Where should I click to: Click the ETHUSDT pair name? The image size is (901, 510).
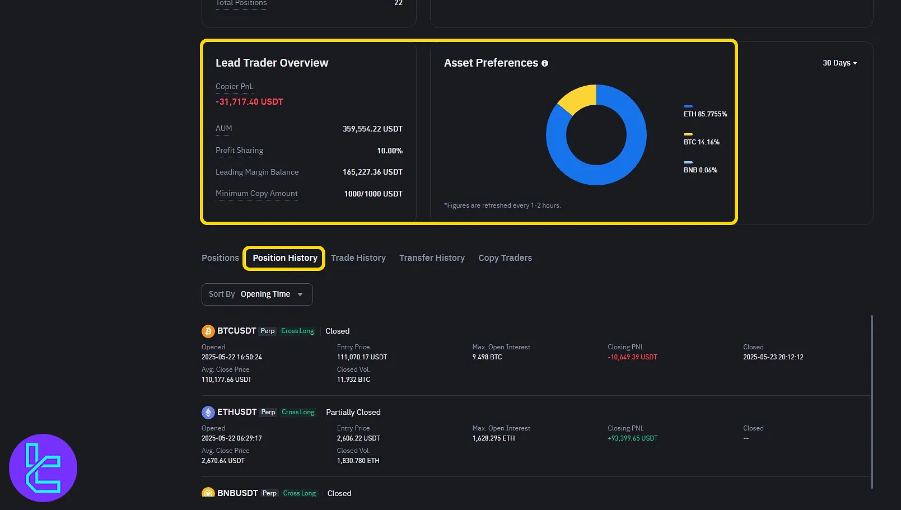pyautogui.click(x=237, y=412)
